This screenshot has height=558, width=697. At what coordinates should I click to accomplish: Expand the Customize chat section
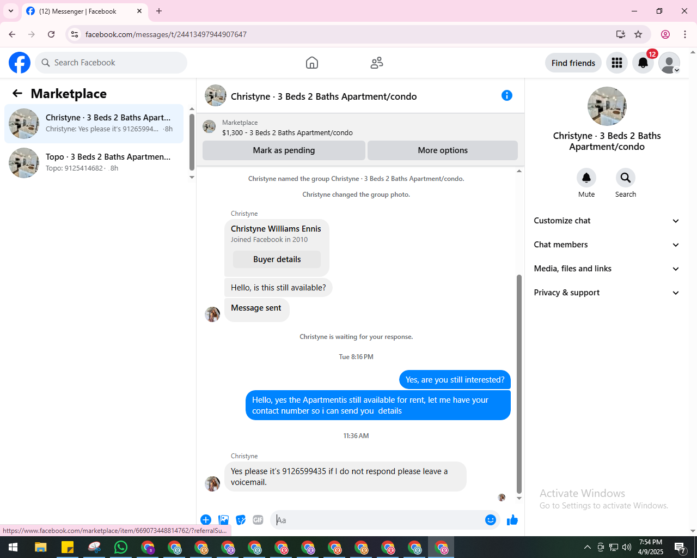pos(607,221)
